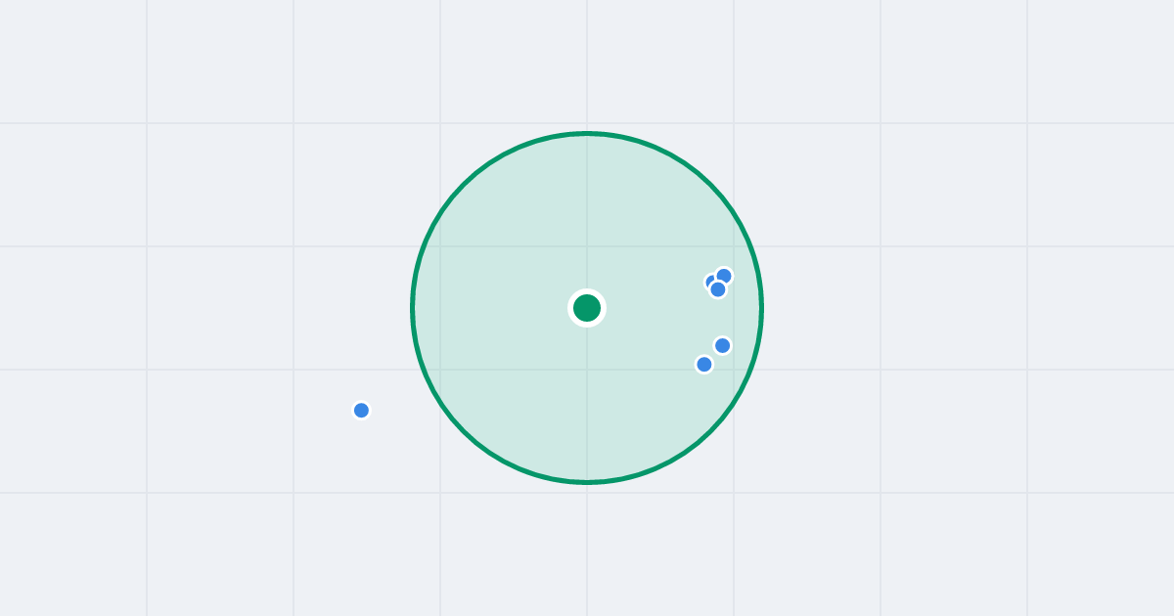Select the topmost blue dot in the overlapping cluster
Image resolution: width=1174 pixels, height=616 pixels.
click(724, 276)
